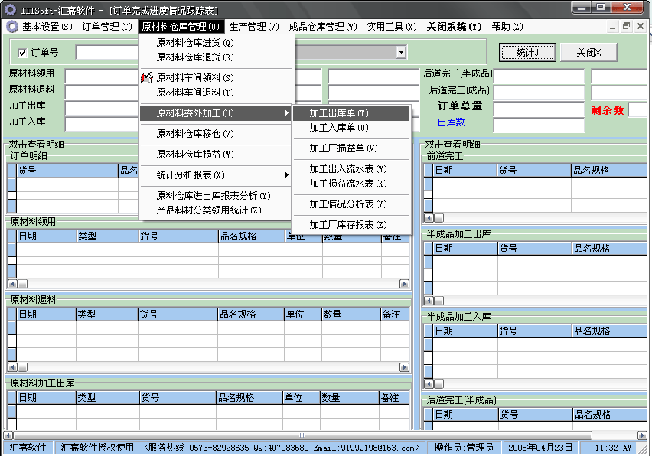Click the 出库数 input field
Screen dimensions: 652x456
tap(539, 125)
